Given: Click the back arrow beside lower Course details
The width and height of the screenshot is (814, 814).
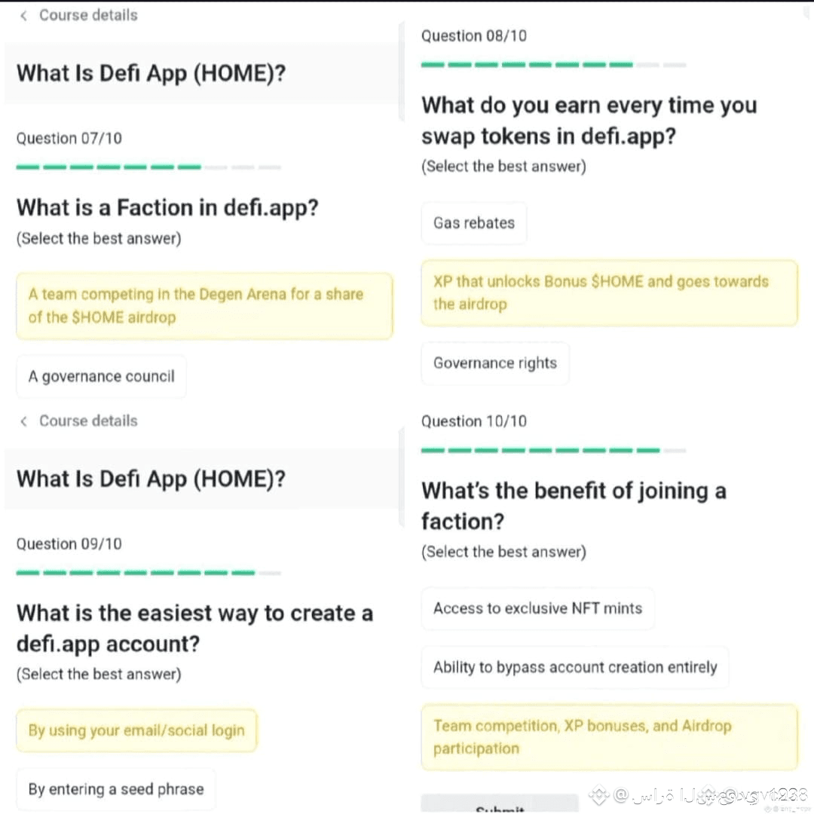Looking at the screenshot, I should (x=23, y=421).
